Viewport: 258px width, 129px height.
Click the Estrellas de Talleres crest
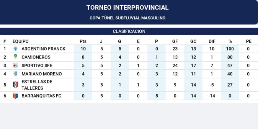tap(15, 85)
